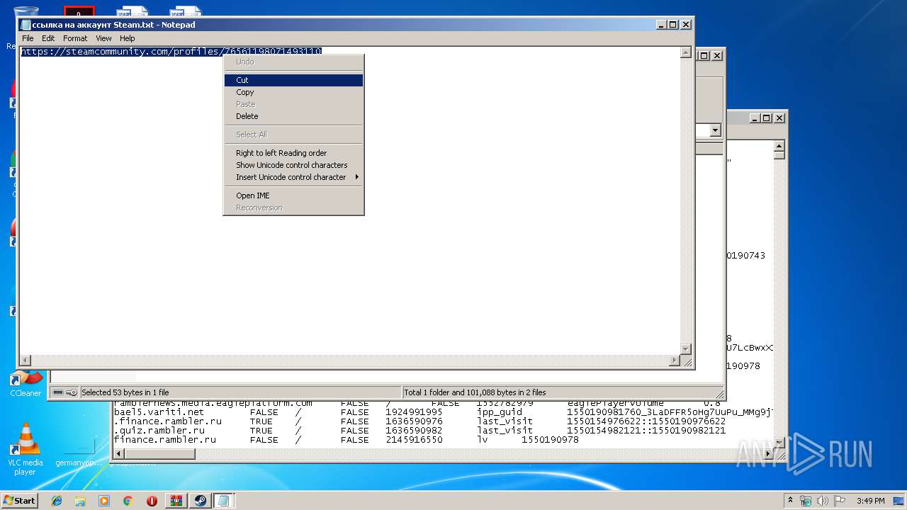Viewport: 907px width, 510px height.
Task: Click 'Total 1 folder and 101,088 bytes' status
Action: click(x=475, y=392)
